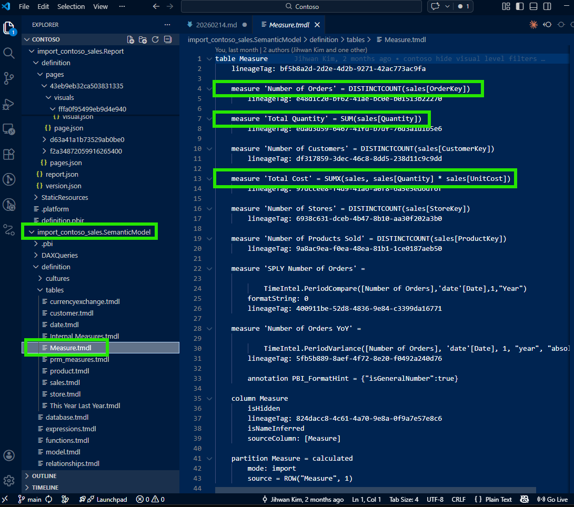Click 'definition' in the breadcrumb path
The width and height of the screenshot is (574, 507).
pyautogui.click(x=324, y=39)
